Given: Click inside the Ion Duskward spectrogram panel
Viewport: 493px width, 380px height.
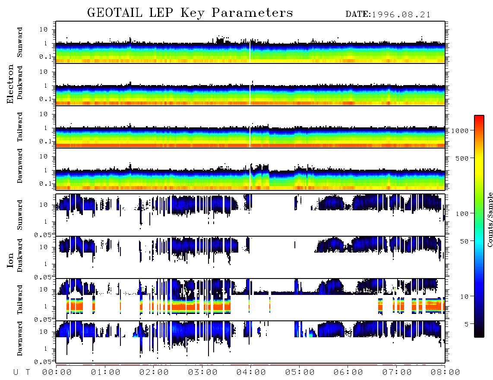Looking at the screenshot, I should (250, 257).
